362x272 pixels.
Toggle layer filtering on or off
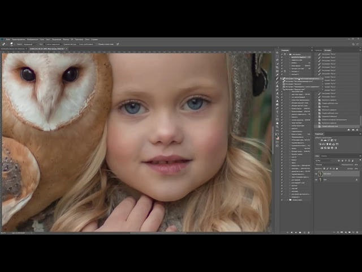tap(360, 160)
